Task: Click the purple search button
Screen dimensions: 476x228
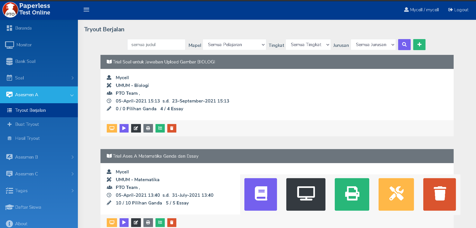Action: point(404,45)
